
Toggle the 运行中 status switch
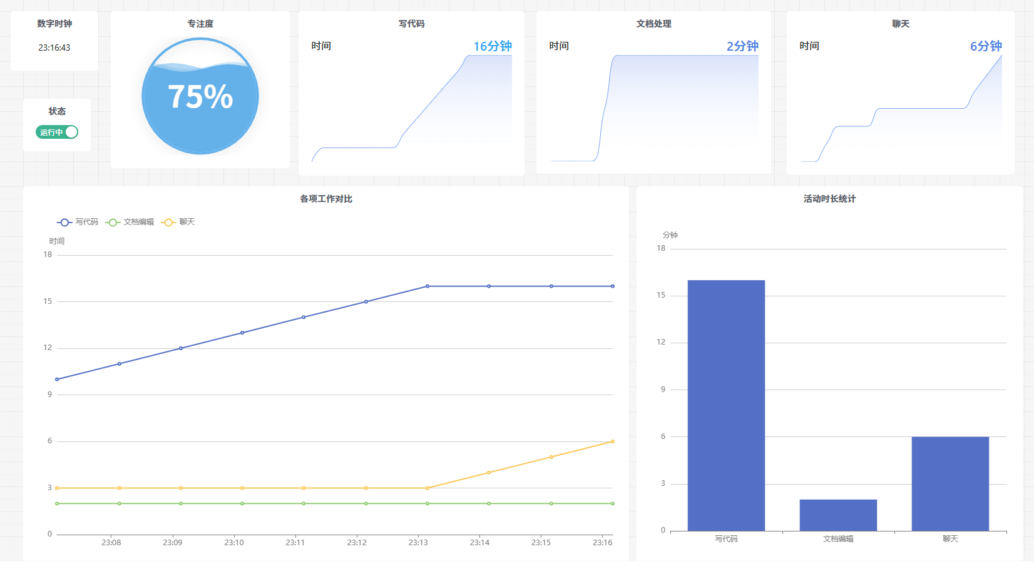click(57, 132)
